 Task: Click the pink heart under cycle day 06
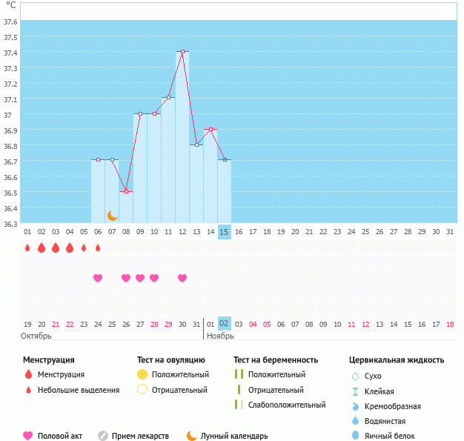point(98,278)
